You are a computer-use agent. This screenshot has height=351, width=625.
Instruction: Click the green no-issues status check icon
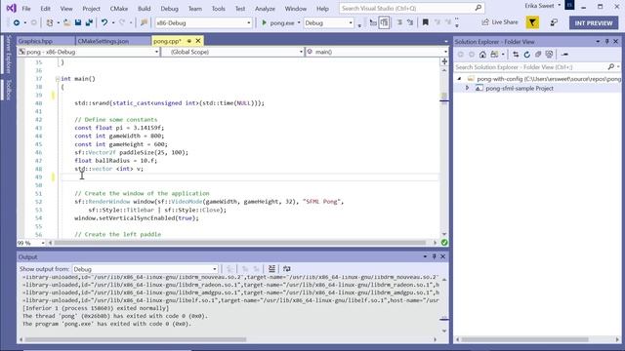click(x=444, y=243)
